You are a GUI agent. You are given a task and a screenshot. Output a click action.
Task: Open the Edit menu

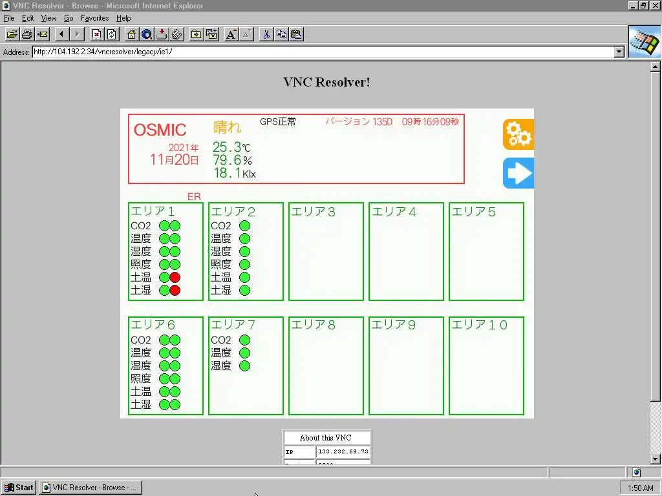28,18
